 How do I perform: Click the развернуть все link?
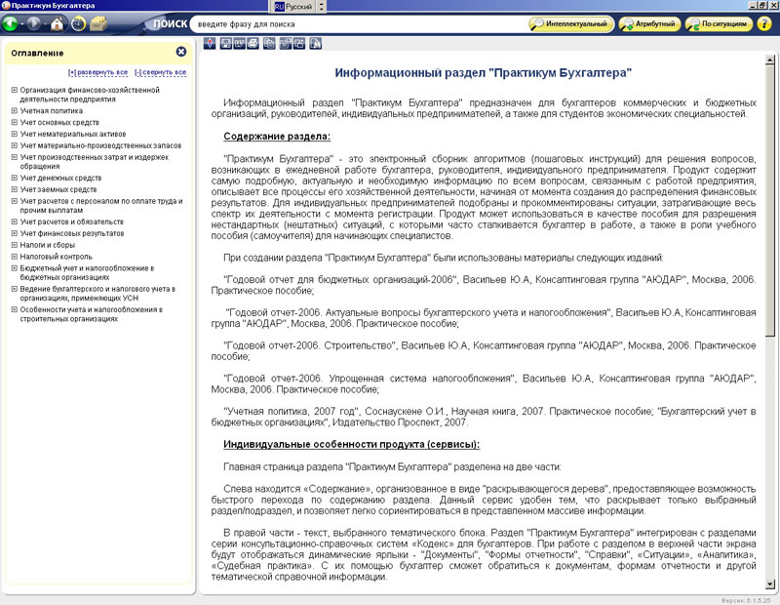pos(97,73)
